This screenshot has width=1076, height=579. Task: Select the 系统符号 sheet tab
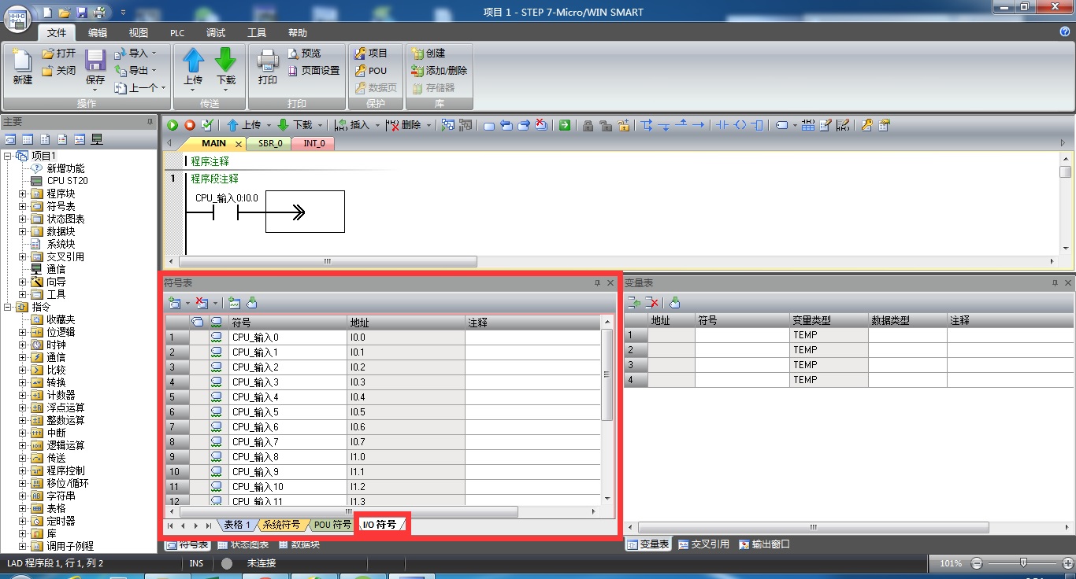pyautogui.click(x=281, y=525)
